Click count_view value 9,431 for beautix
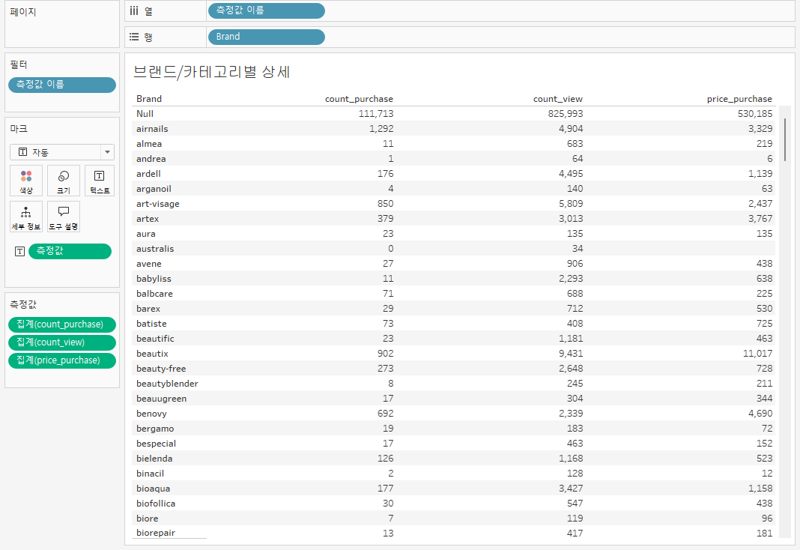The width and height of the screenshot is (800, 550). click(570, 354)
